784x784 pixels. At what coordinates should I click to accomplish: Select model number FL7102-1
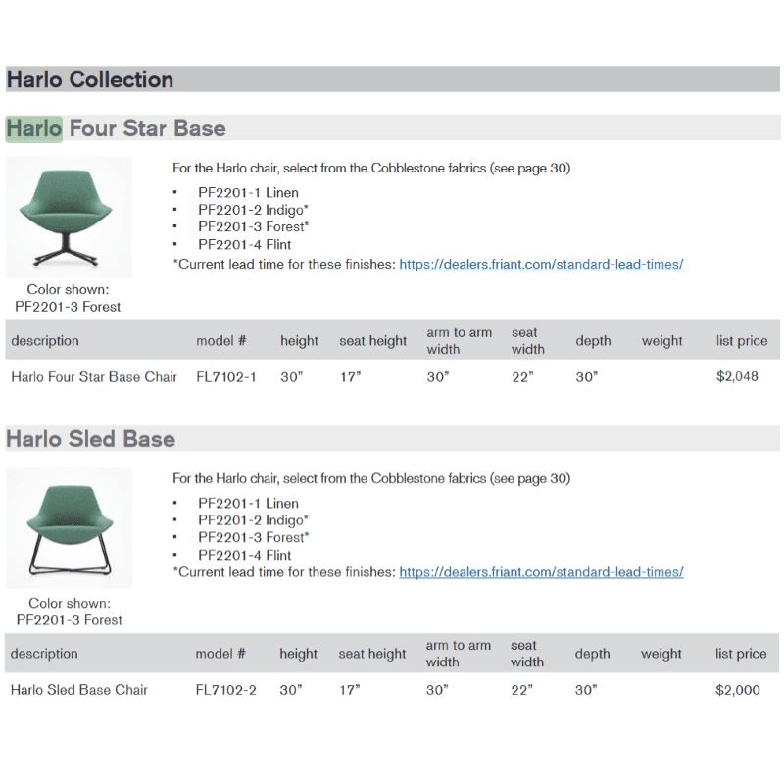[226, 376]
